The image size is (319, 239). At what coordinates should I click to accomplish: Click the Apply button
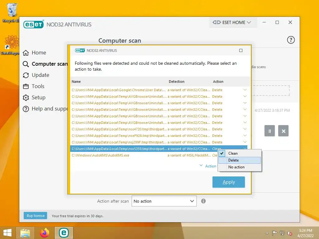(x=228, y=182)
